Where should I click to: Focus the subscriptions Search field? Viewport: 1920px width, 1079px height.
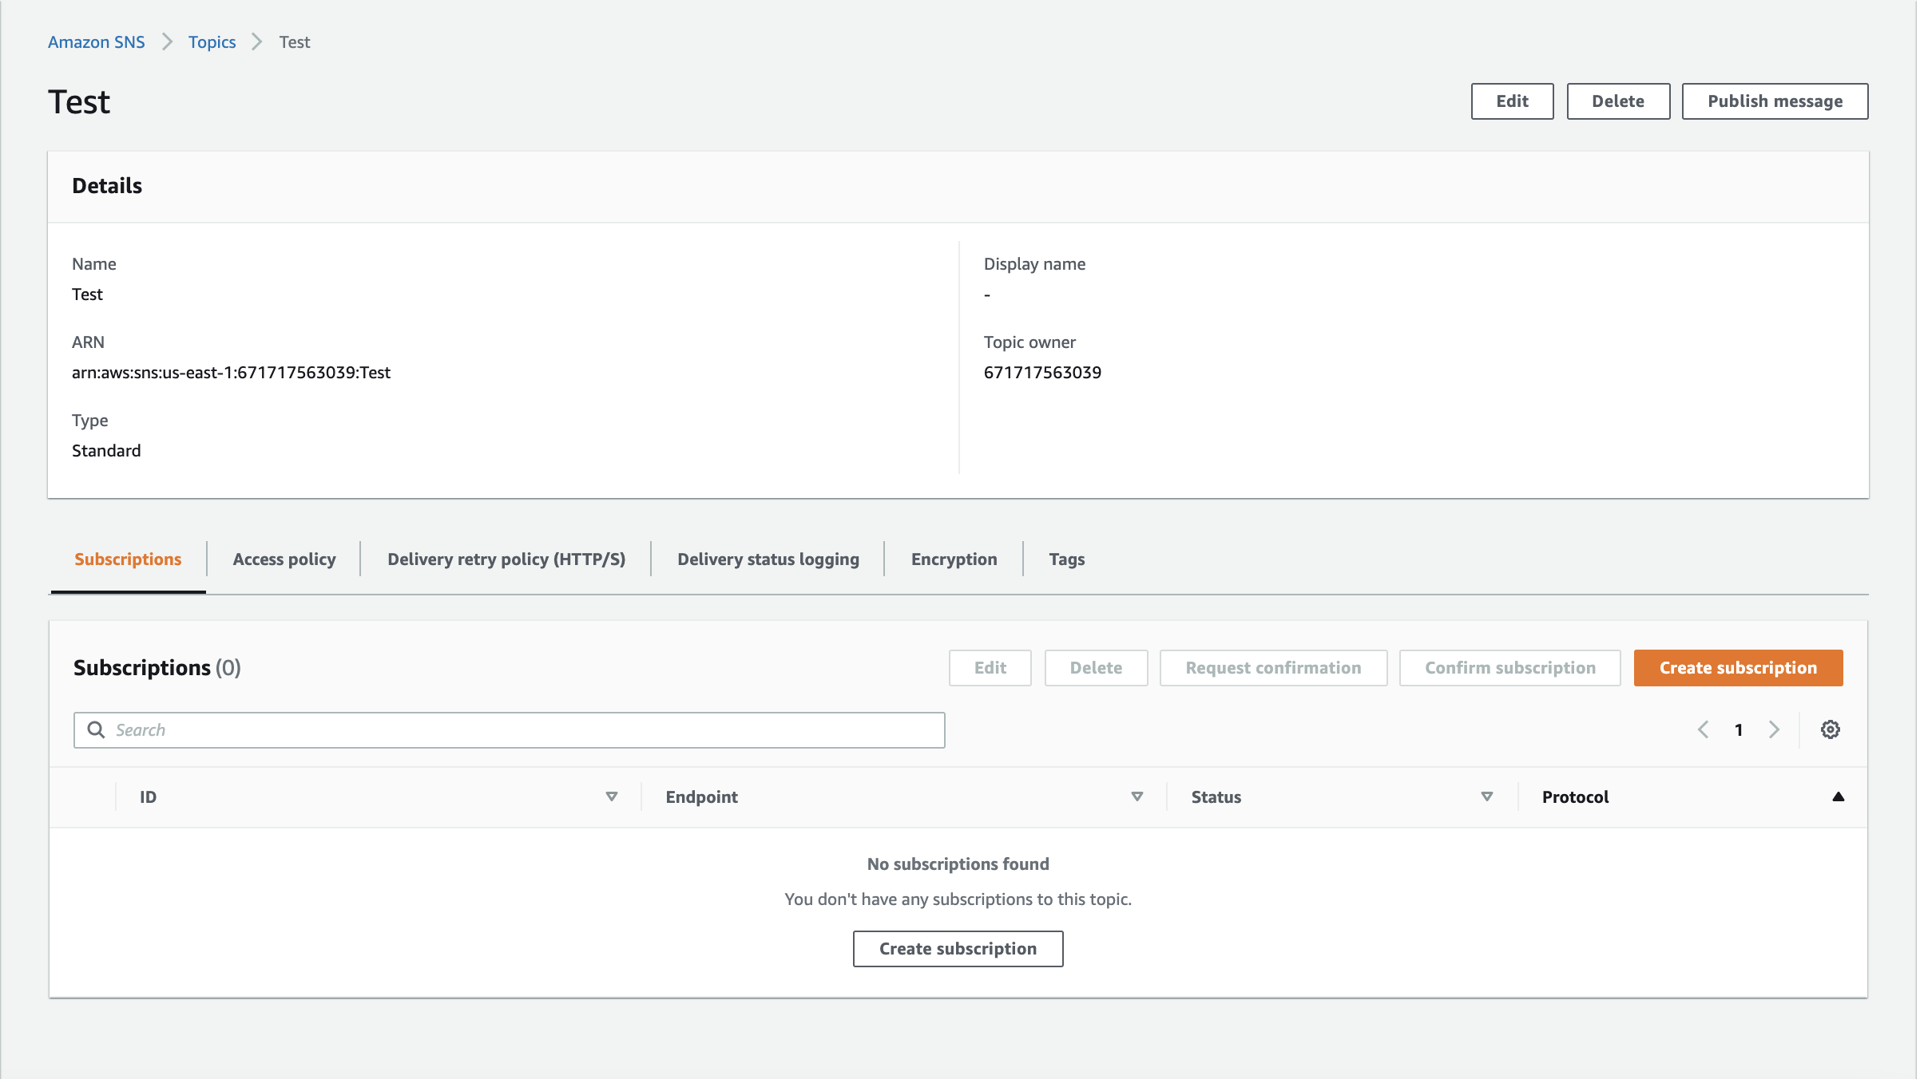point(519,730)
